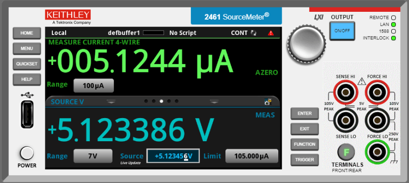Select the first swipe screen dot
Viewport: 409px width, 183px height.
(x=146, y=101)
